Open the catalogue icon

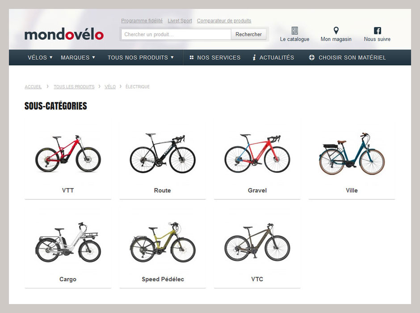click(x=294, y=30)
